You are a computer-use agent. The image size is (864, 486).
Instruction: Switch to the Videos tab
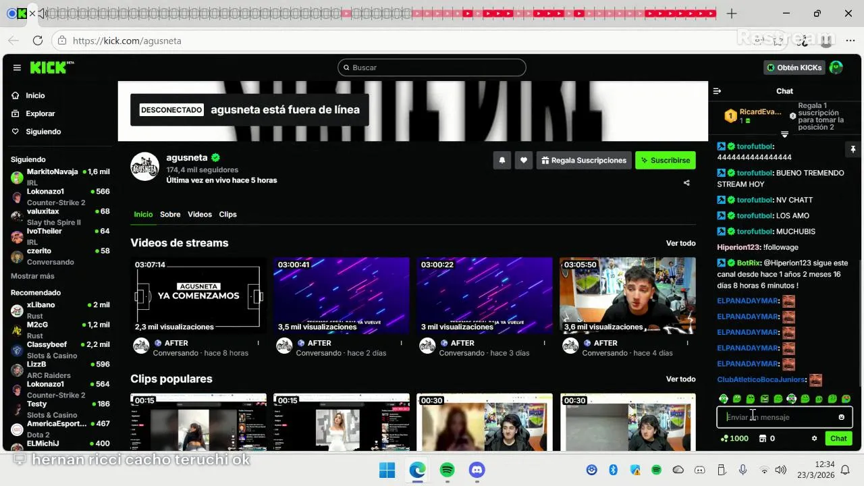[x=200, y=214]
